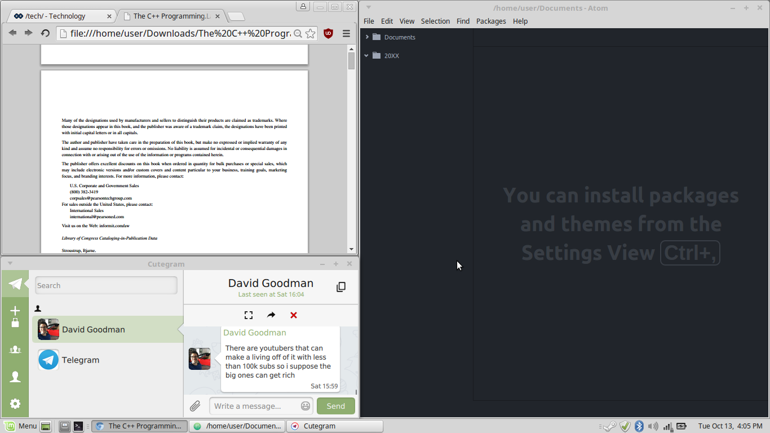Click the attach paperclip icon in Cutegram
770x433 pixels.
click(x=195, y=406)
